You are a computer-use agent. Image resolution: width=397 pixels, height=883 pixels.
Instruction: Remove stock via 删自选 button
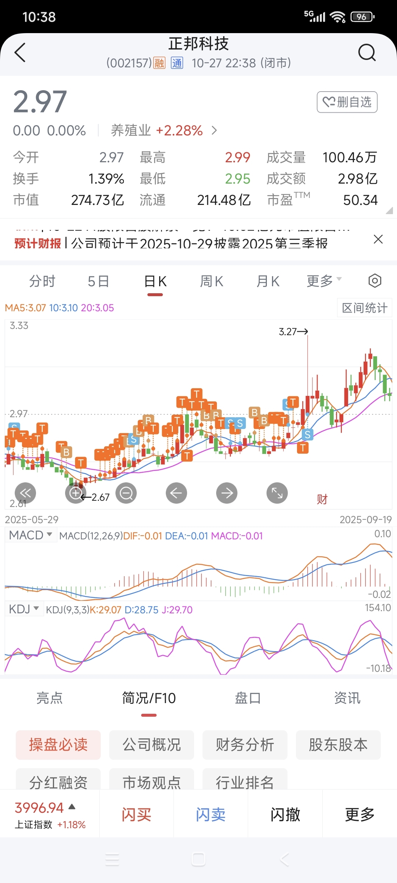click(x=347, y=102)
